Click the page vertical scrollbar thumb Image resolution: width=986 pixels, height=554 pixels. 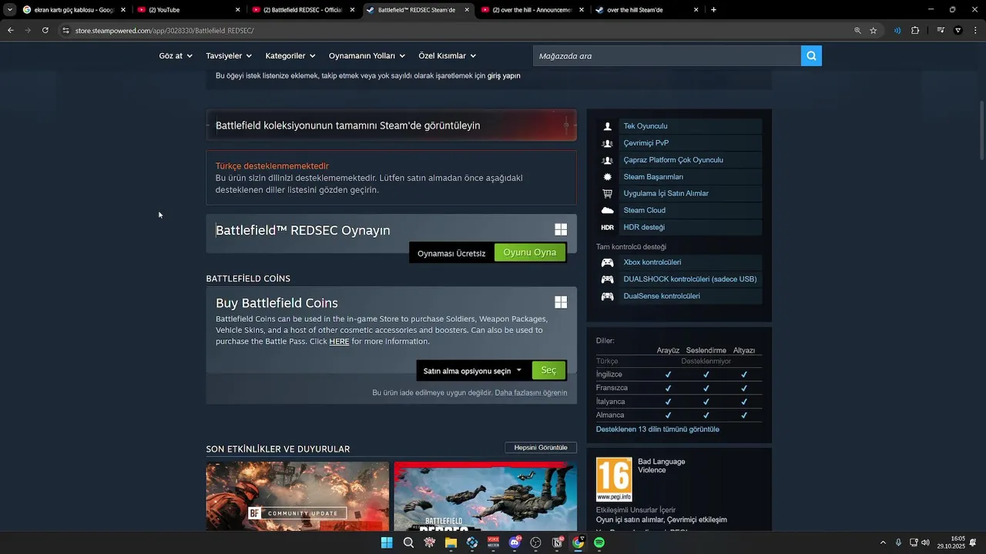point(981,131)
